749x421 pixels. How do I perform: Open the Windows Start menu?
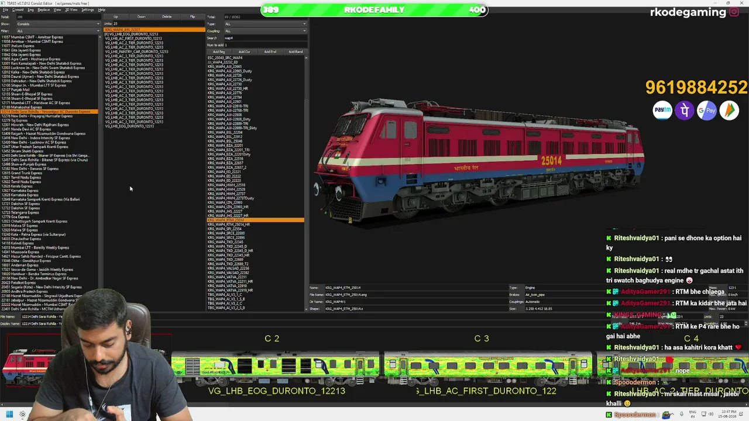[x=9, y=415]
